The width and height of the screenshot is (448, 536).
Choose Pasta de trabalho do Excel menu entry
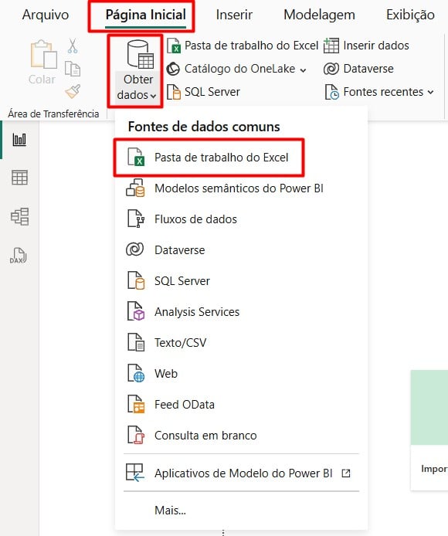click(209, 158)
